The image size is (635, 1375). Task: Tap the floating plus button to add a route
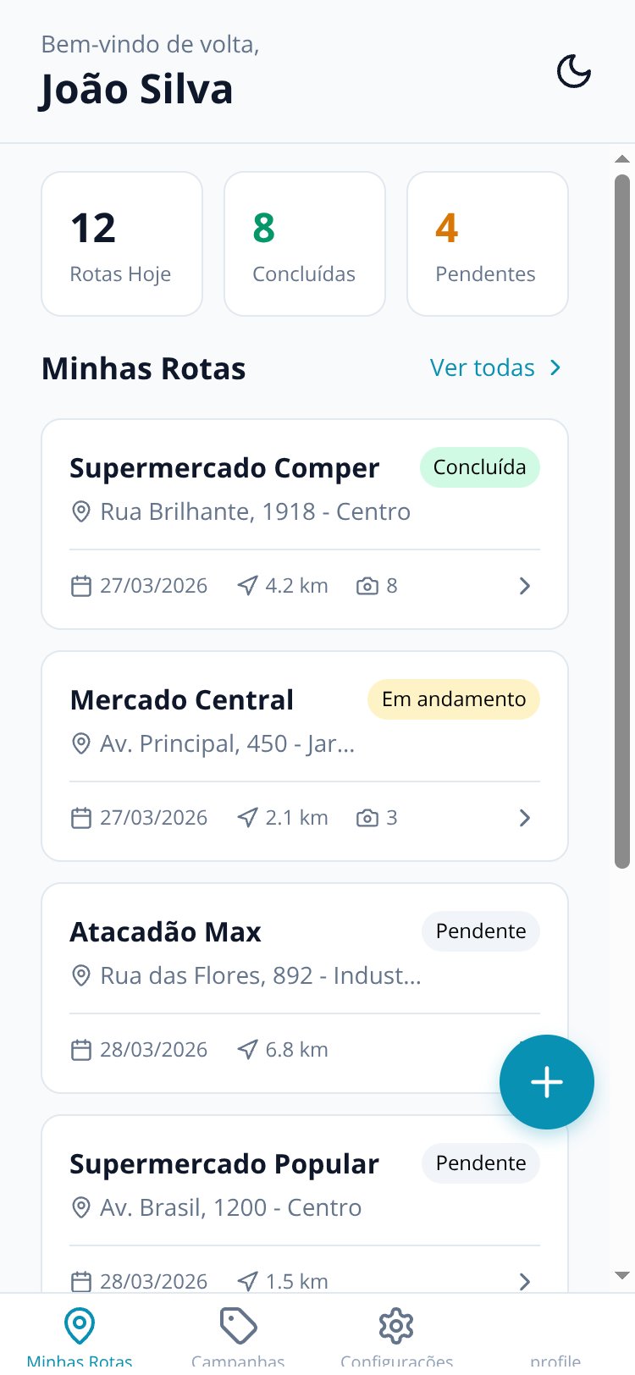[x=547, y=1082]
